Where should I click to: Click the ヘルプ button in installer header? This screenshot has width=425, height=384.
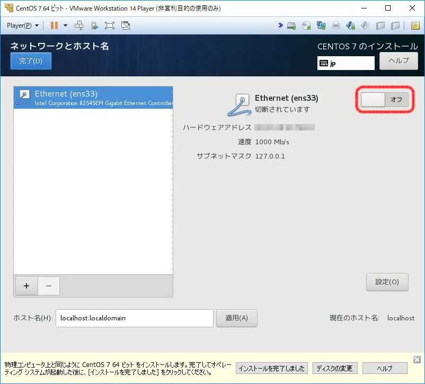(x=399, y=61)
